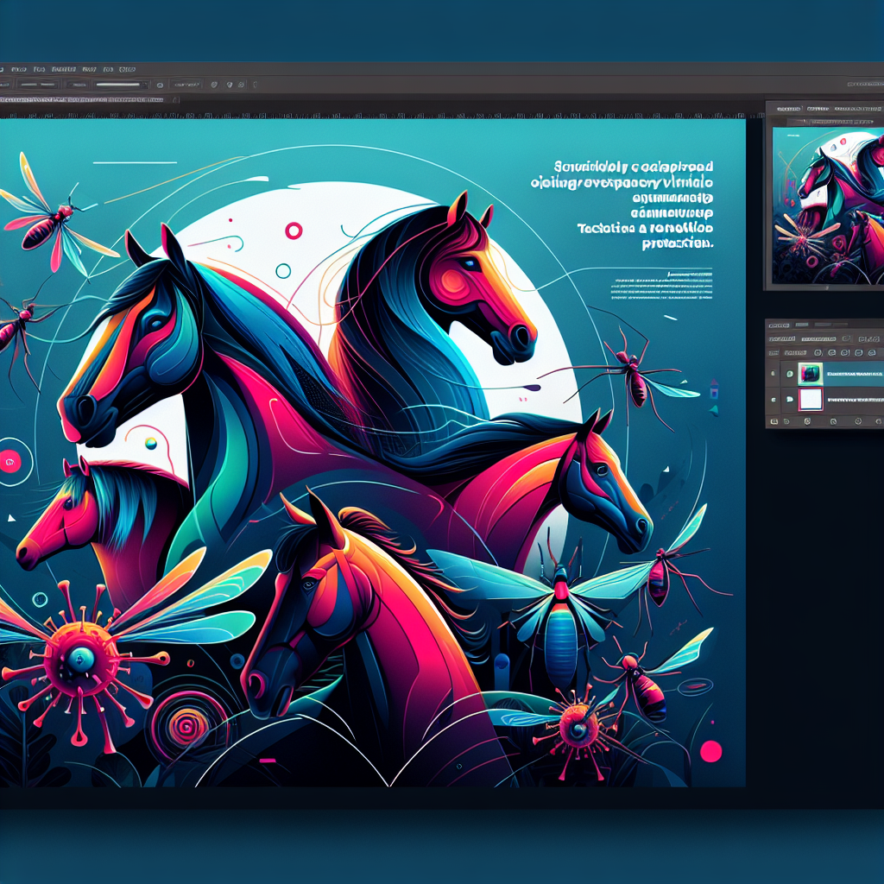Select the white layer thumbnail in Layers panel

coord(811,399)
